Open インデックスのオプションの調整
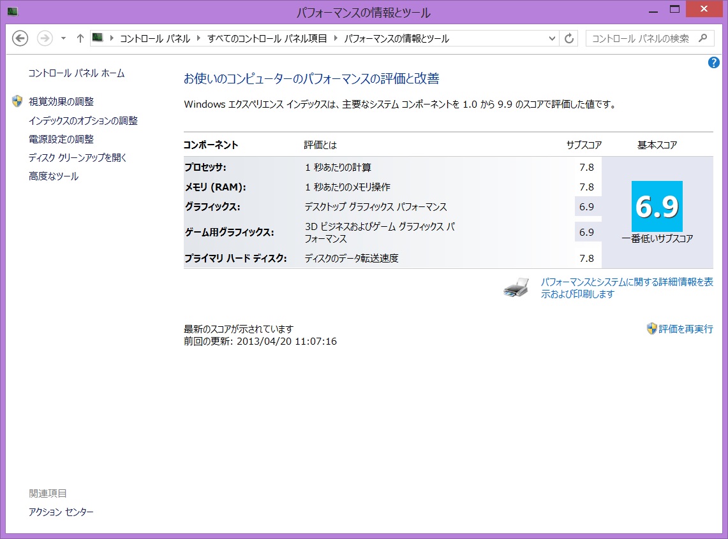The width and height of the screenshot is (728, 539). (x=83, y=120)
